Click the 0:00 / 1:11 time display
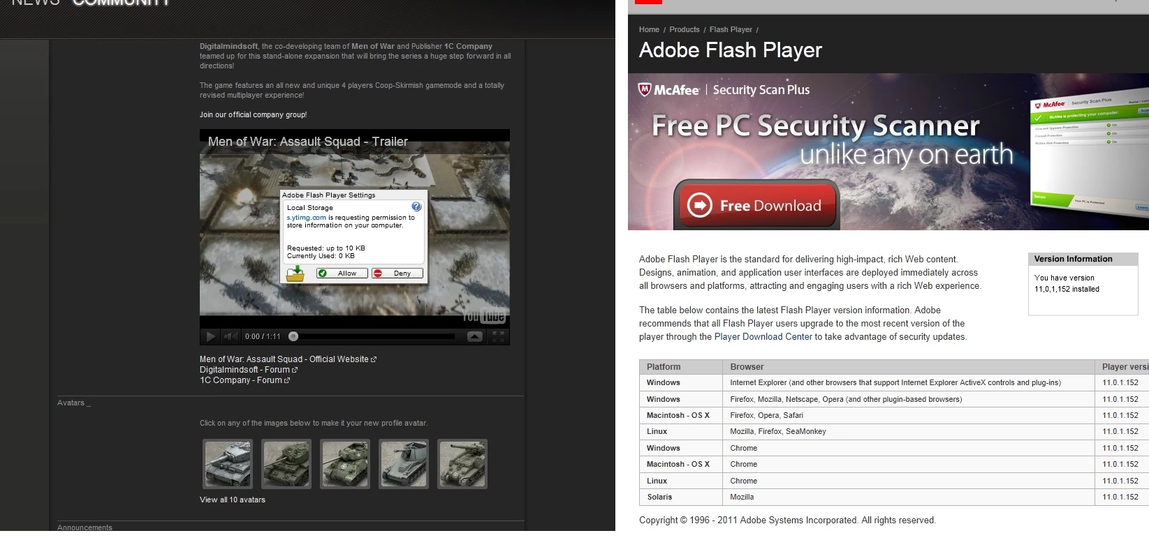 coord(263,336)
